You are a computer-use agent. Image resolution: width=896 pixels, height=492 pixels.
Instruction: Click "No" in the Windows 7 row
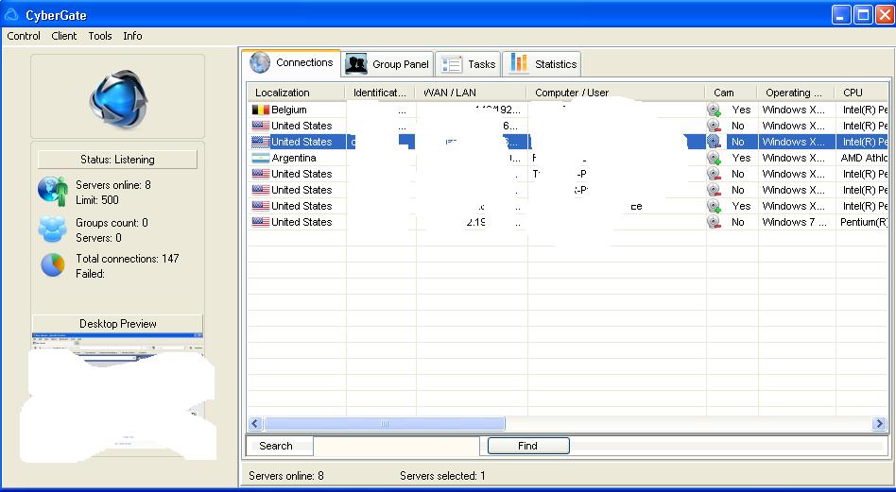tap(738, 222)
